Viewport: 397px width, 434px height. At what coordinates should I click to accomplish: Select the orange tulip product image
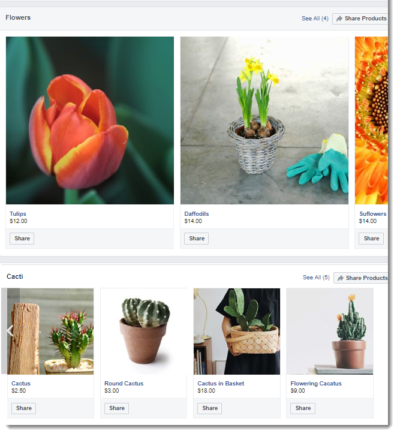pos(90,120)
